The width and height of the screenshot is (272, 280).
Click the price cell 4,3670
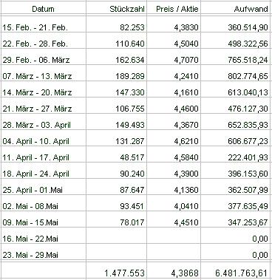coord(174,122)
